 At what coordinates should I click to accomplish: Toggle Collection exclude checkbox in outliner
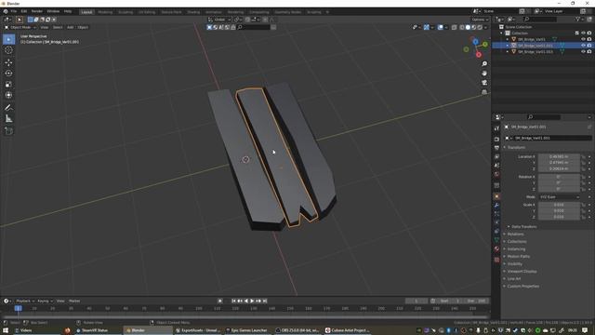pos(576,33)
